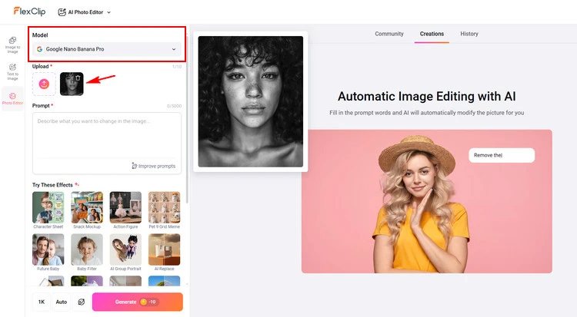Choose the Snack Mockup effect
577x317 pixels.
tap(87, 210)
